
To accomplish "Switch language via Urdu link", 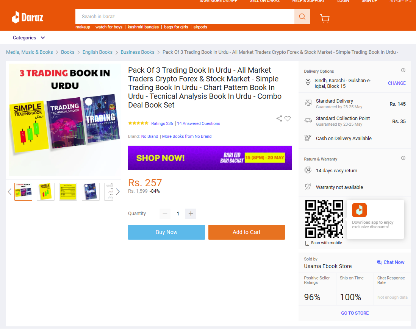I will click(400, 1).
